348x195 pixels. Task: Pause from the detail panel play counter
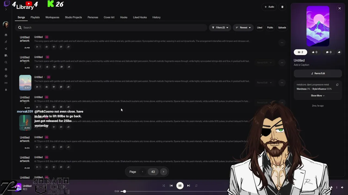click(x=300, y=52)
